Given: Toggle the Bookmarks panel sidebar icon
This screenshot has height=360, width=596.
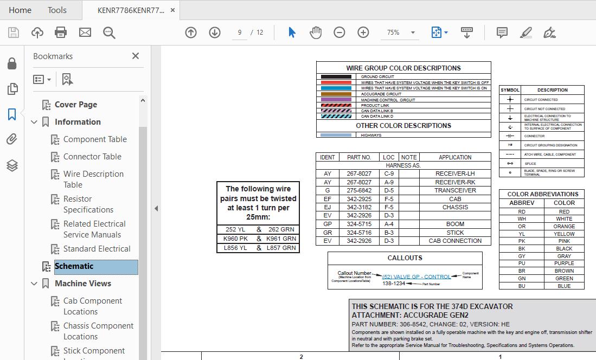Looking at the screenshot, I should click(12, 114).
